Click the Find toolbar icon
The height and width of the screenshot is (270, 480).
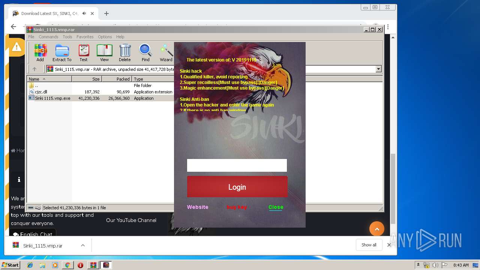pyautogui.click(x=145, y=52)
